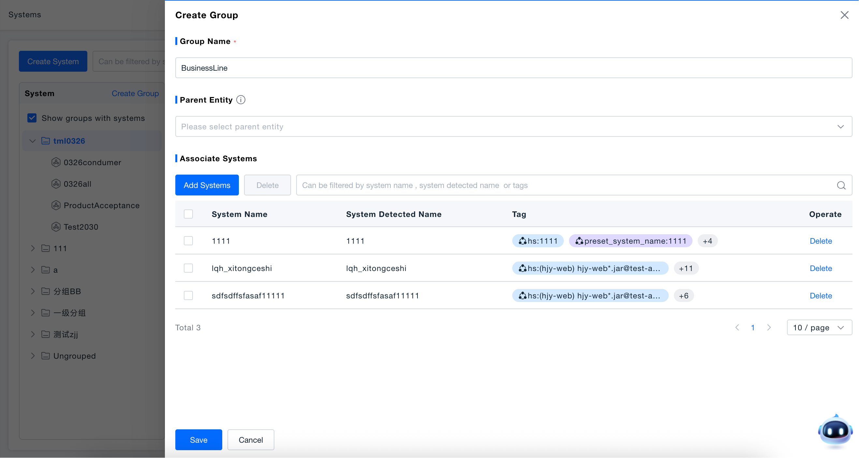Image resolution: width=859 pixels, height=458 pixels.
Task: Click the ProductAcceptance system icon
Action: coord(56,205)
